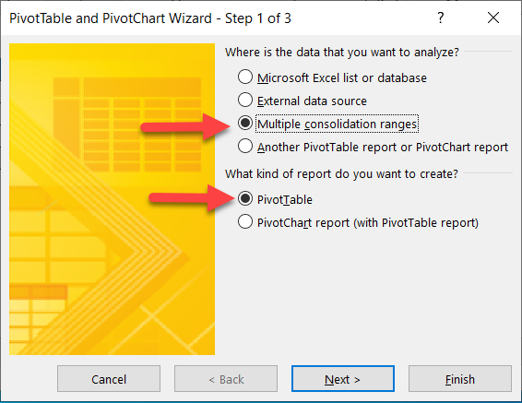Choose PivotChart report with PivotTable report
This screenshot has height=403, width=522.
(245, 221)
